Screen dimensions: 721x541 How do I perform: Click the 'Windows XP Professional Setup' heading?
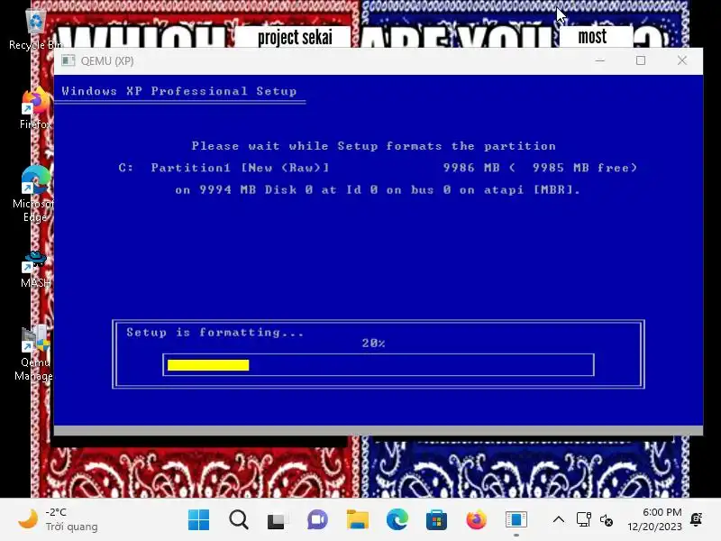(179, 91)
